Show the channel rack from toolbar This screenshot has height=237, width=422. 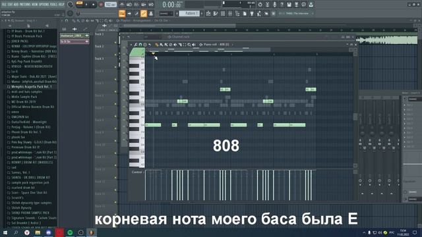tap(223, 13)
